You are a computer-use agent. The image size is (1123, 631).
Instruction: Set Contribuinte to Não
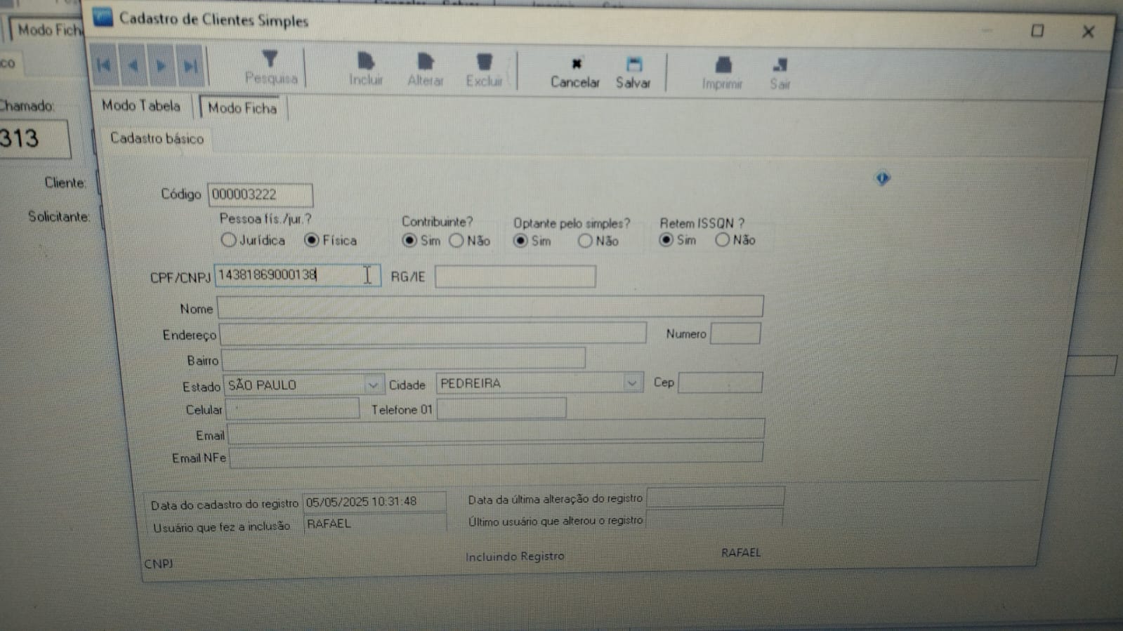pyautogui.click(x=457, y=241)
